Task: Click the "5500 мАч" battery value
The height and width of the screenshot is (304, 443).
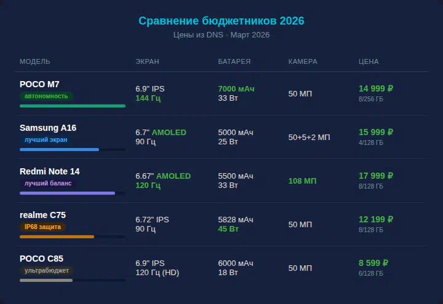Action: (x=236, y=176)
